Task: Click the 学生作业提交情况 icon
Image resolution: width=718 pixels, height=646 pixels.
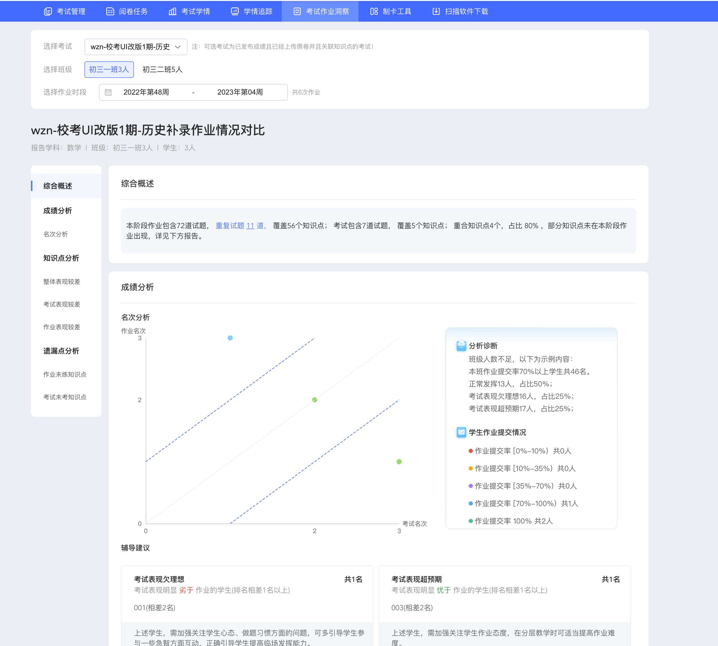Action: tap(461, 432)
